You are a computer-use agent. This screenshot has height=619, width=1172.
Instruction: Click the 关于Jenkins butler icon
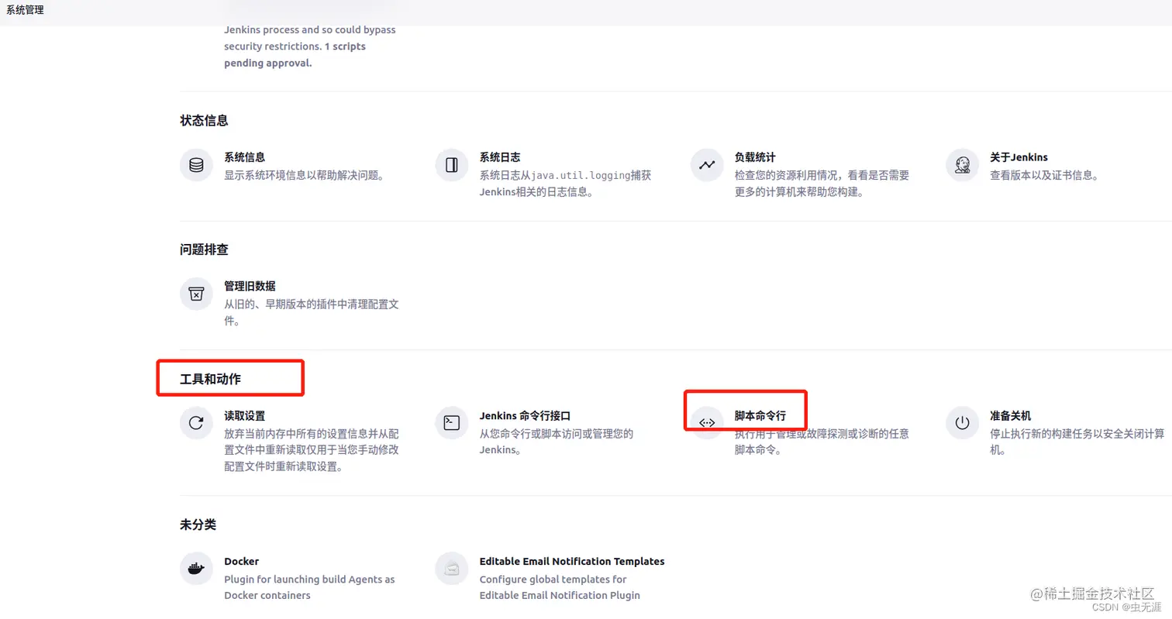click(961, 164)
